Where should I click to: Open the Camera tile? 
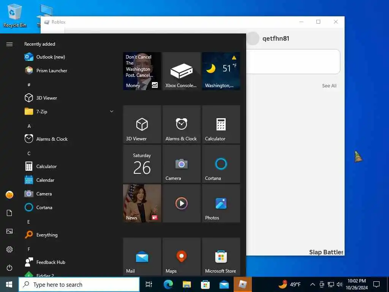(x=181, y=164)
